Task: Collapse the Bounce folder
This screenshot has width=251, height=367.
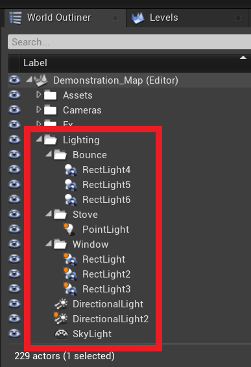Action: (49, 154)
